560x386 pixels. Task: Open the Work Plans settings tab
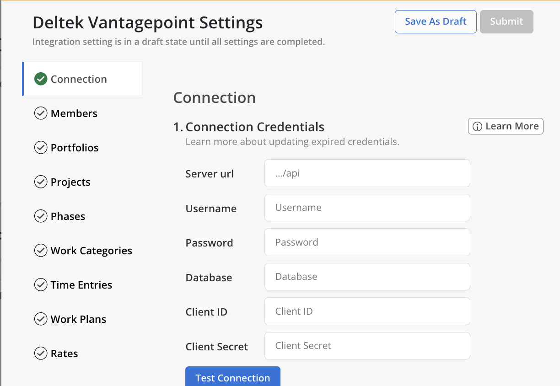point(78,319)
